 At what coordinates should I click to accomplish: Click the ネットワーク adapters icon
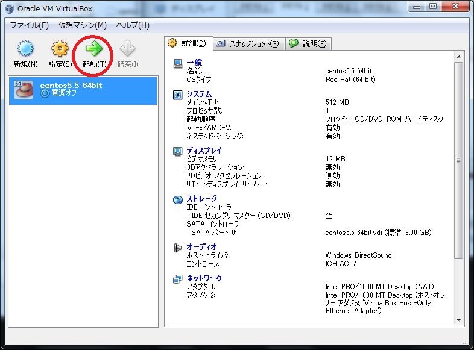tap(178, 280)
